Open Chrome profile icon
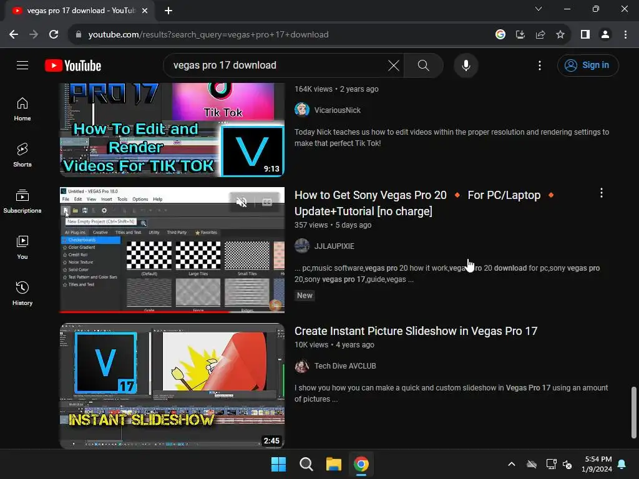This screenshot has width=639, height=479. (605, 35)
